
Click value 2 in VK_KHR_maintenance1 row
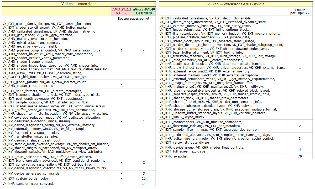(x=300, y=126)
